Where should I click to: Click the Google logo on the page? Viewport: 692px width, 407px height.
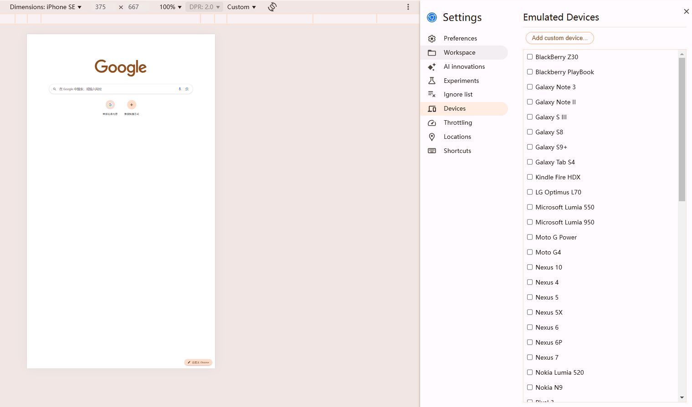click(121, 67)
